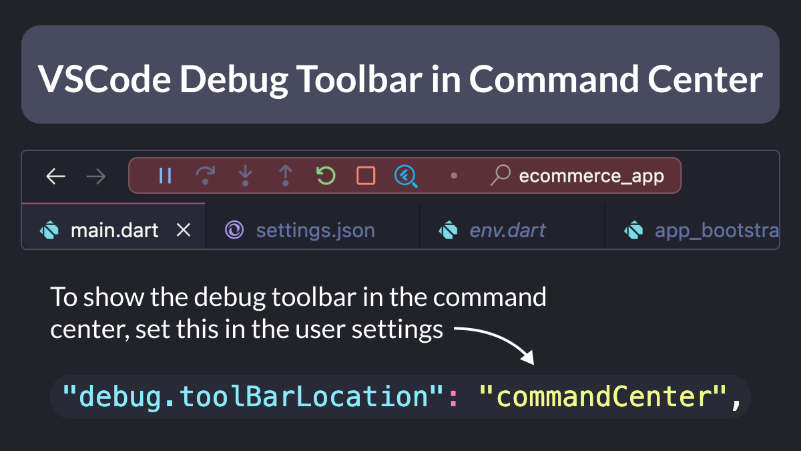Open the env.dart tab
The width and height of the screenshot is (801, 451).
tap(512, 227)
